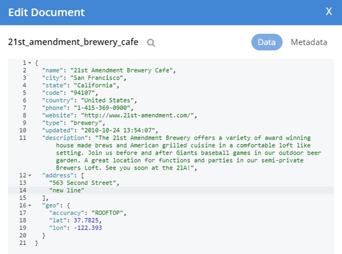This screenshot has height=254, width=342.
Task: Collapse the "address" array fold arrow
Action: coord(30,175)
